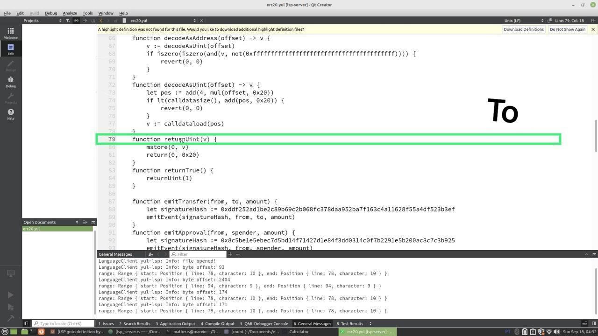
Task: Go back in editor navigation history
Action: (x=101, y=21)
